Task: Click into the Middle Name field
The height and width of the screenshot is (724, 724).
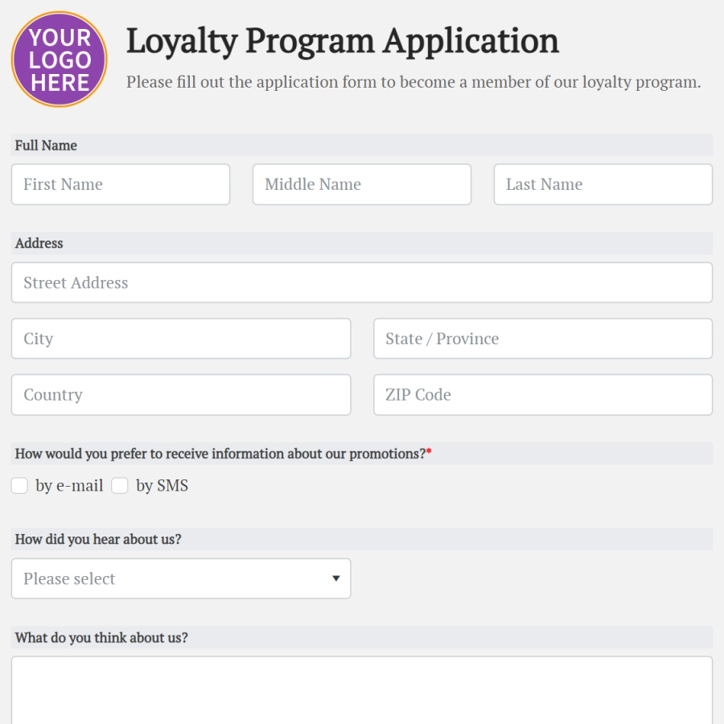Action: (x=362, y=184)
